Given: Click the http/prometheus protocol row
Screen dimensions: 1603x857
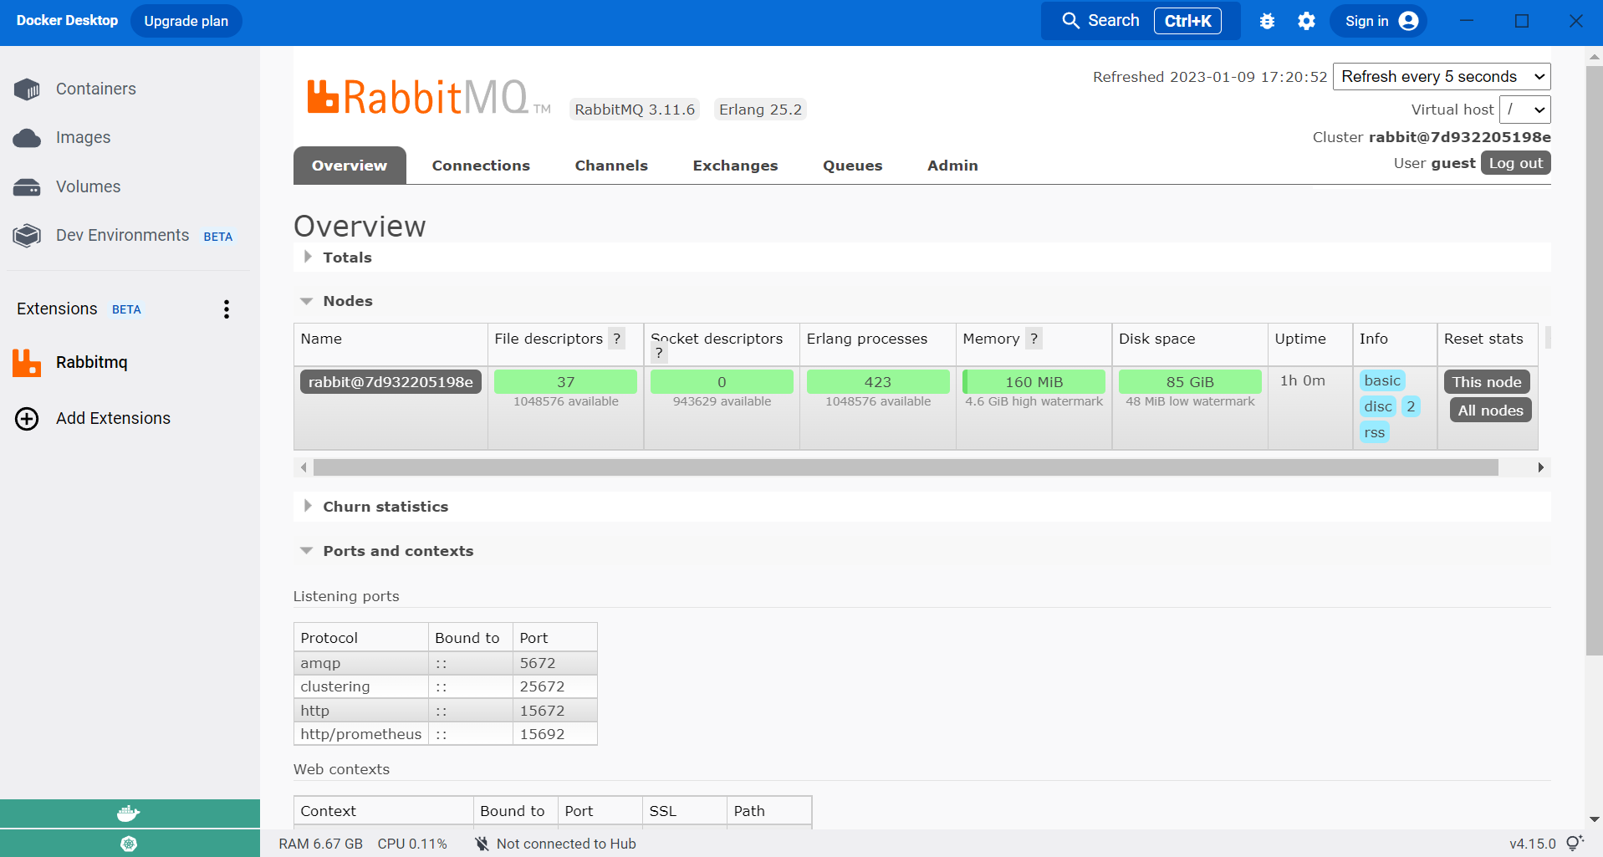Looking at the screenshot, I should click(x=445, y=734).
